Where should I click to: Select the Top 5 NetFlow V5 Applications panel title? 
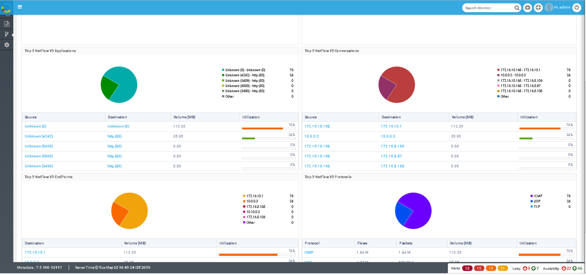(x=50, y=51)
